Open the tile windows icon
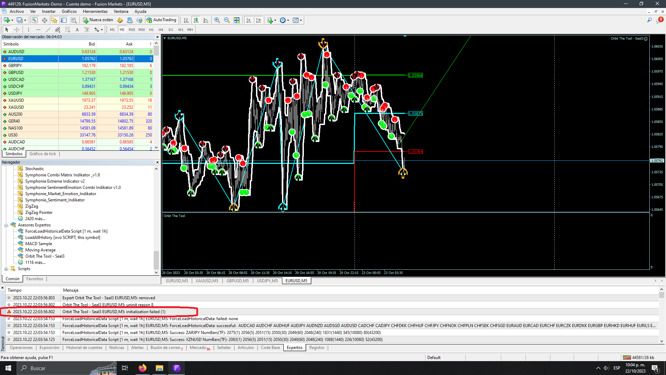 237,20
